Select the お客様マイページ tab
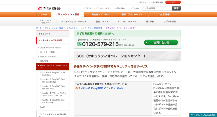 coord(100,14)
